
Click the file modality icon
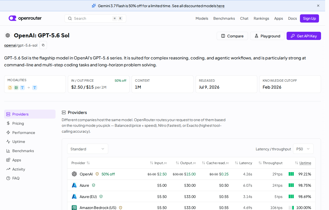click(x=10, y=88)
